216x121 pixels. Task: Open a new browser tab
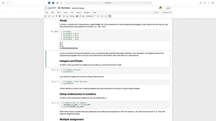209,3
